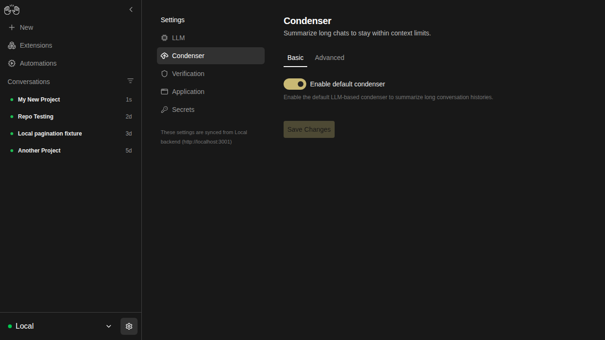The width and height of the screenshot is (605, 340).
Task: Switch to the Advanced tab
Action: click(329, 58)
